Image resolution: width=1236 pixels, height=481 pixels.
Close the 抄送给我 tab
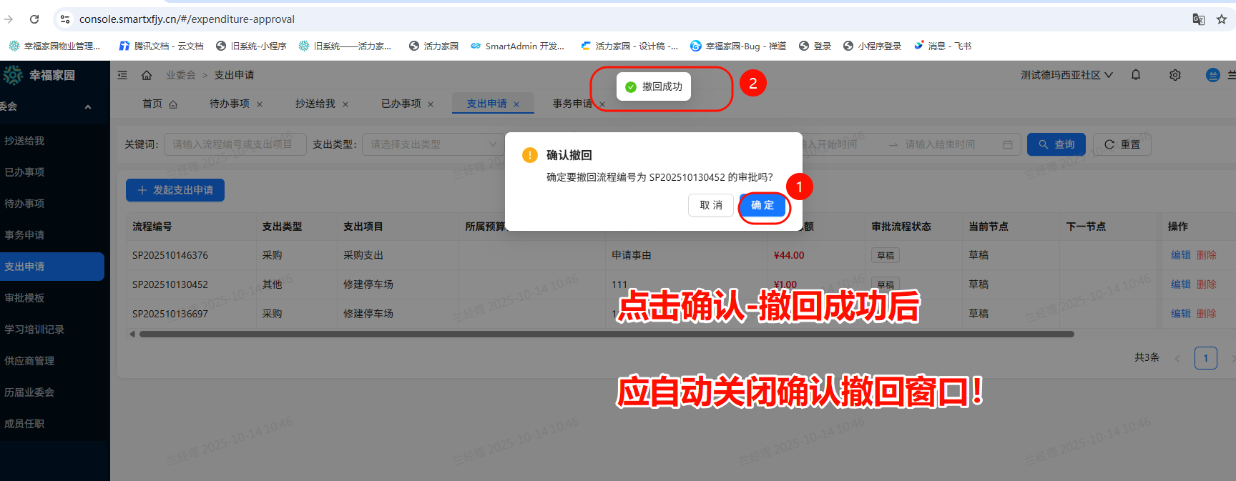point(345,104)
